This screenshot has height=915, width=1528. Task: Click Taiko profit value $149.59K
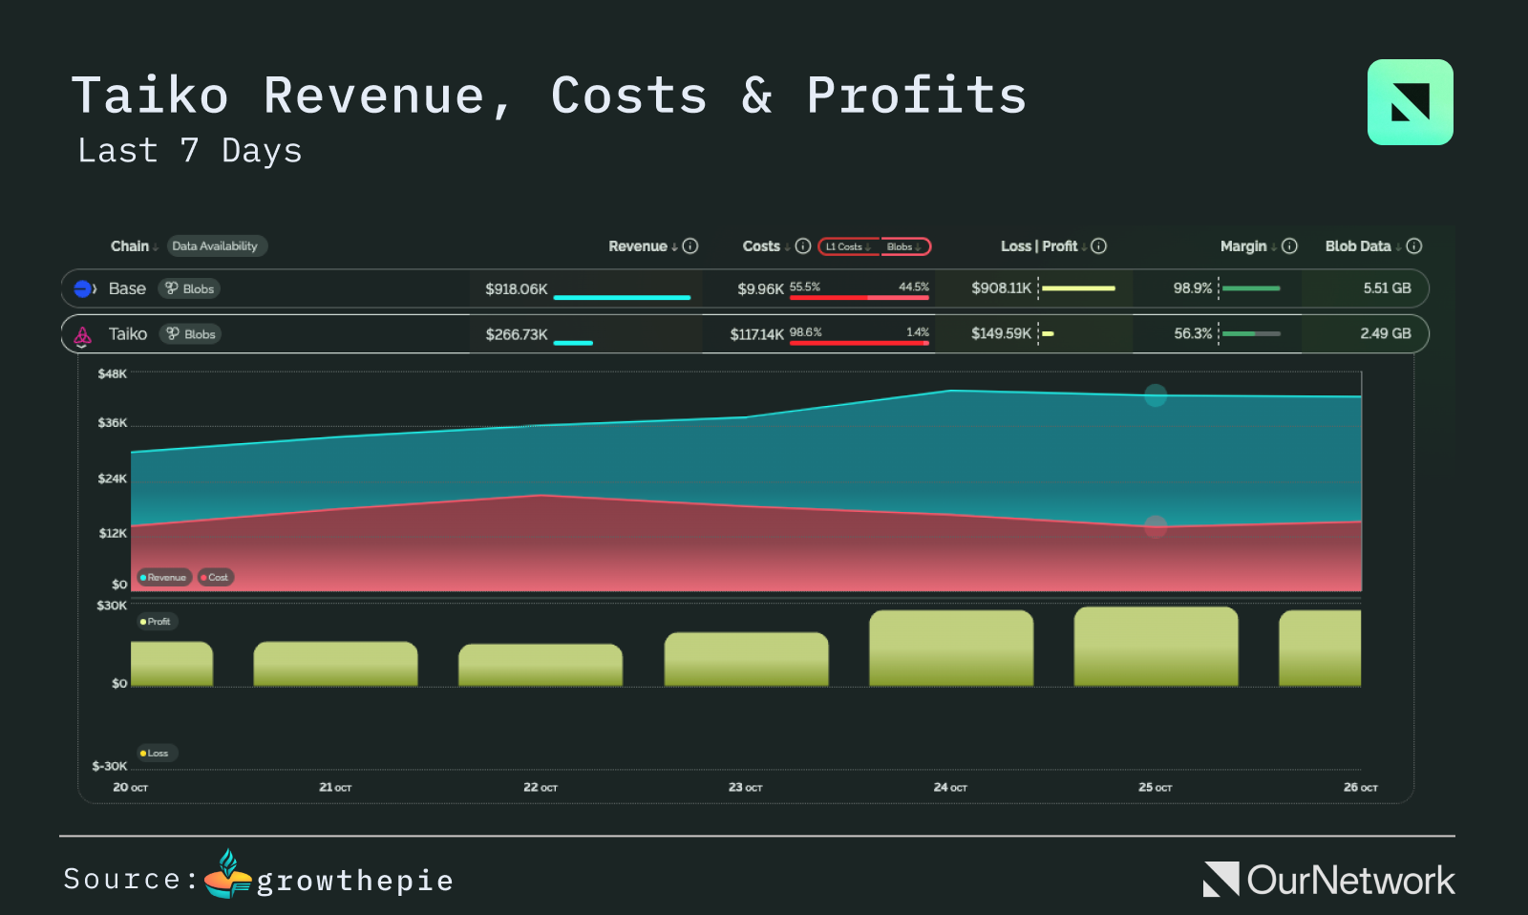(x=1001, y=333)
